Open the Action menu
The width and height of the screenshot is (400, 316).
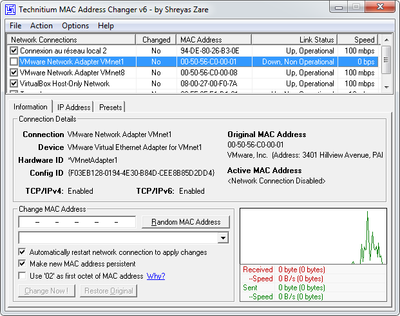(41, 26)
